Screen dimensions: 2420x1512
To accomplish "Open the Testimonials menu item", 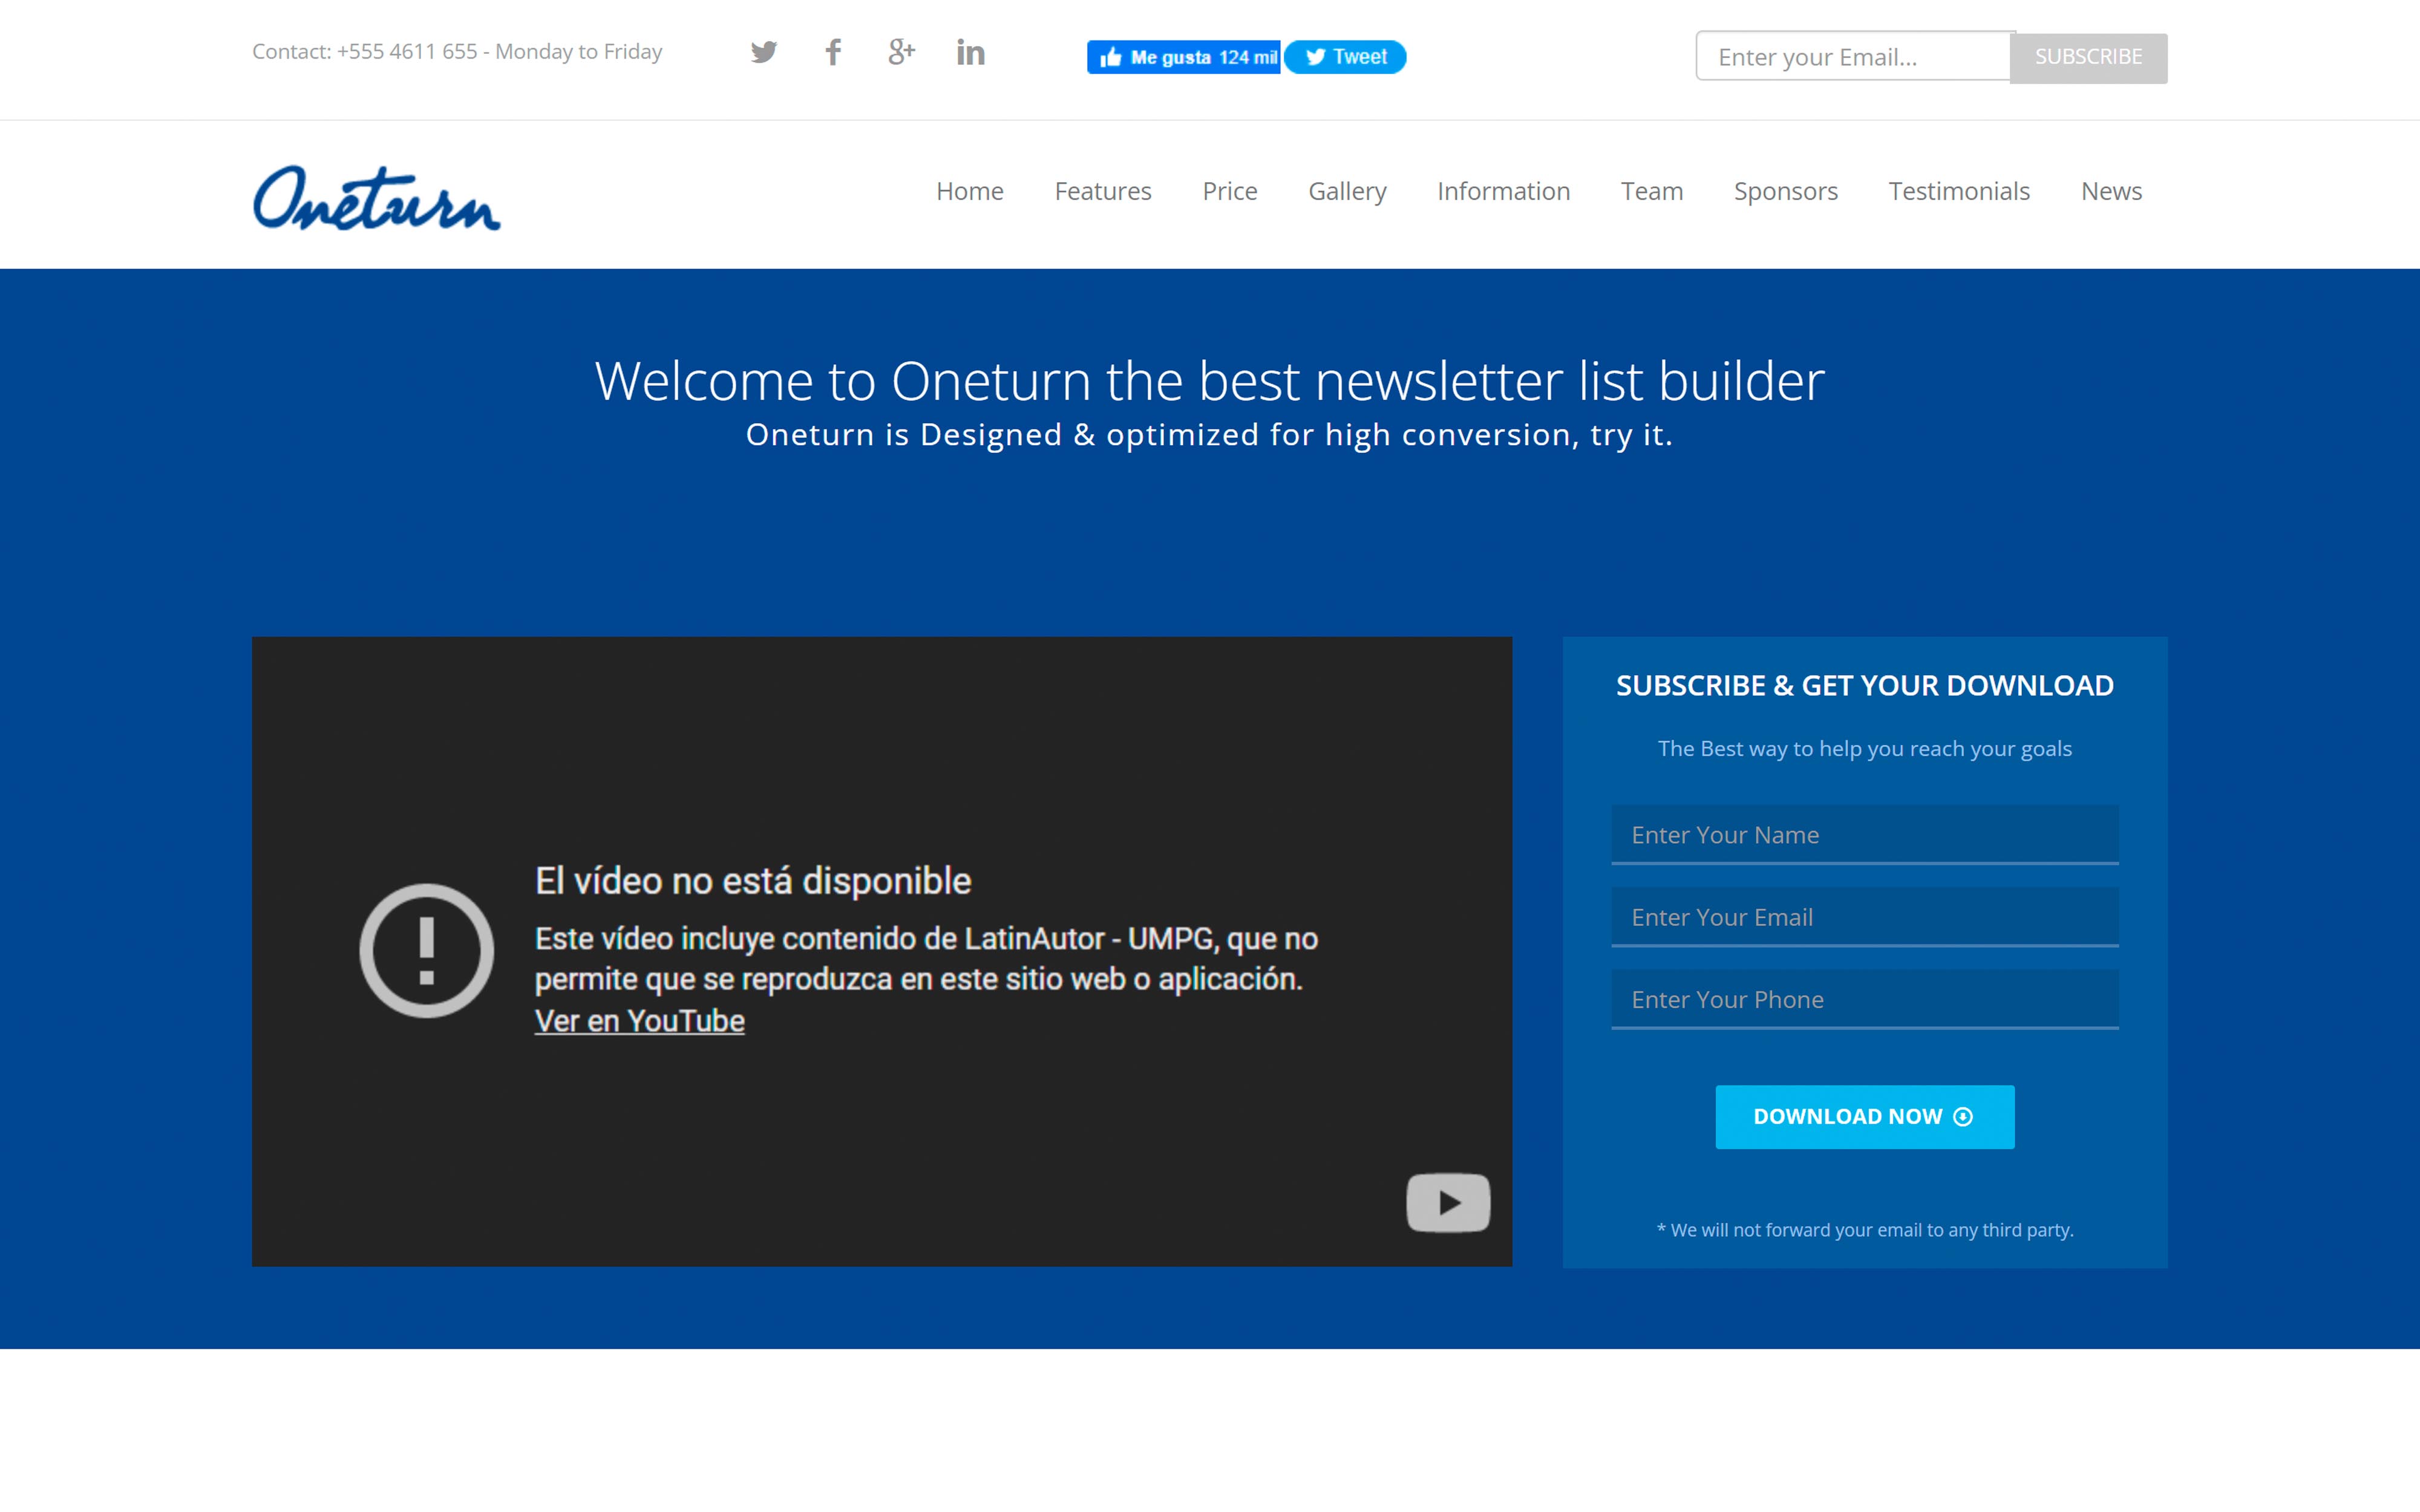I will [x=1959, y=191].
